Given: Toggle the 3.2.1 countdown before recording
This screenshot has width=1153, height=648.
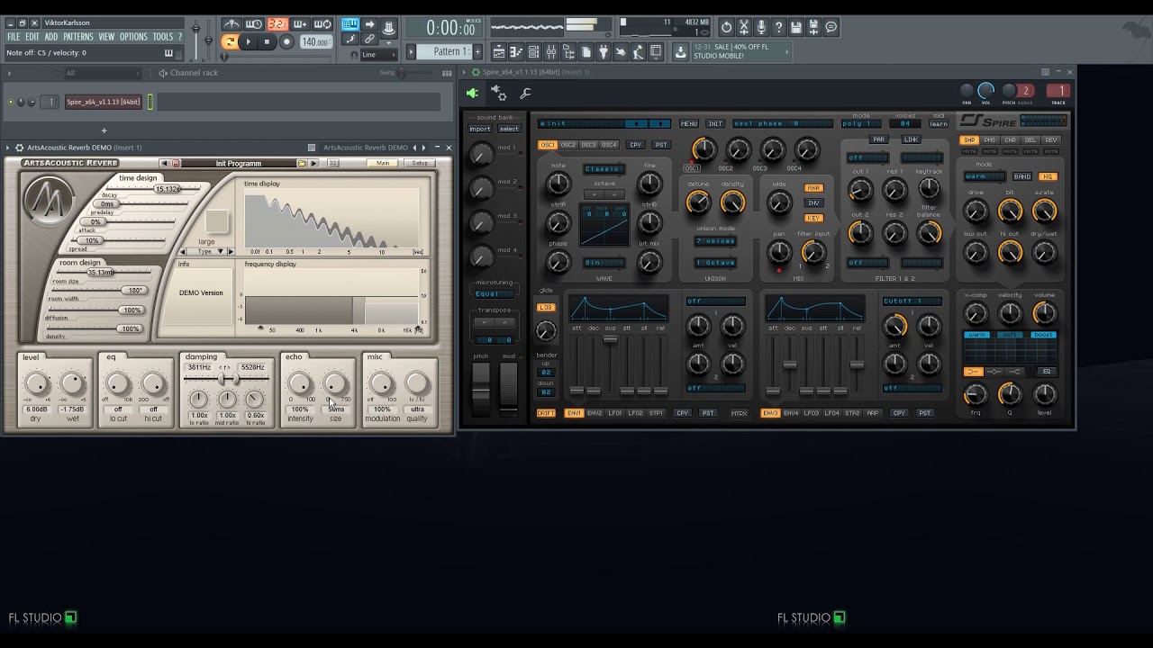Looking at the screenshot, I should (x=277, y=24).
